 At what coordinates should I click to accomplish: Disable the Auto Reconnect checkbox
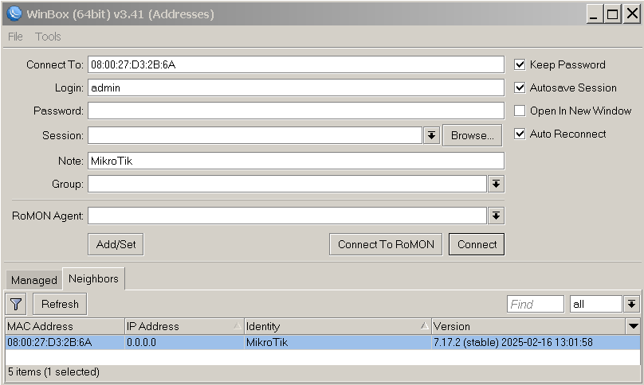coord(520,134)
